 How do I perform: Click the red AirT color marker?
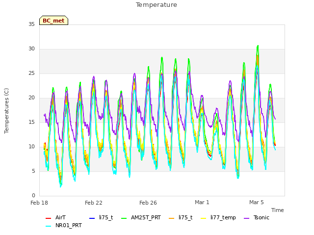point(48,218)
